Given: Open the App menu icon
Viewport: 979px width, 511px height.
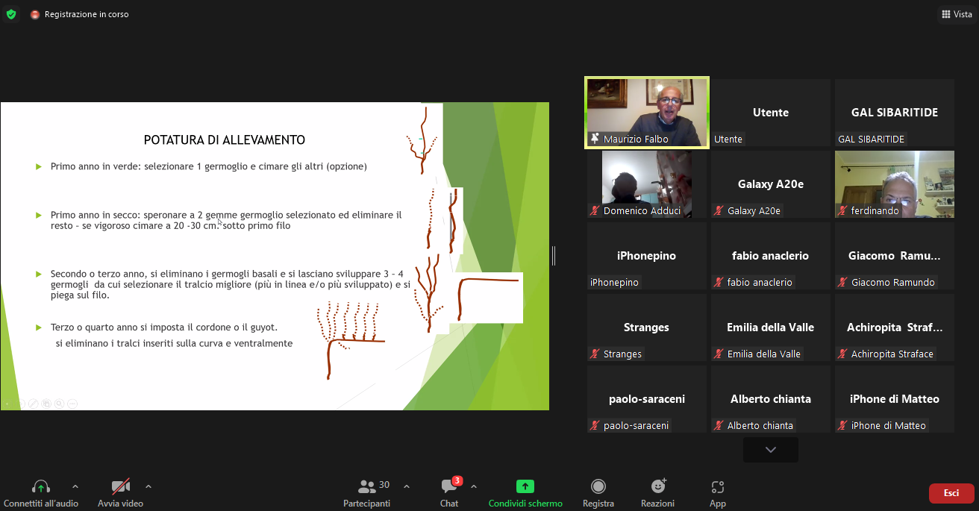Looking at the screenshot, I should [718, 487].
